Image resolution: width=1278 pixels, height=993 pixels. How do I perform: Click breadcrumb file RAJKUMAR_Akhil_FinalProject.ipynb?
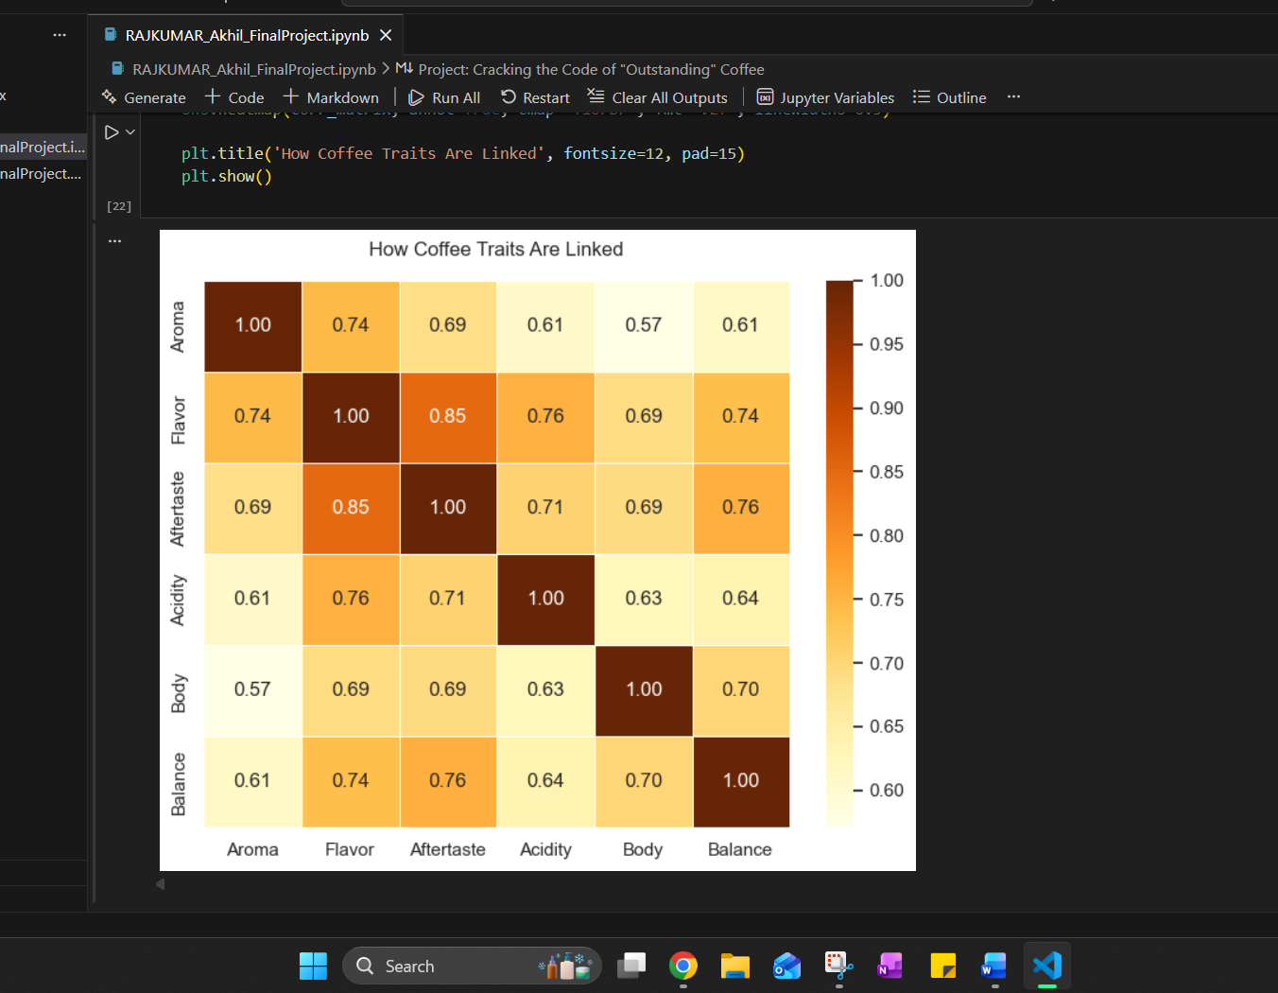244,69
